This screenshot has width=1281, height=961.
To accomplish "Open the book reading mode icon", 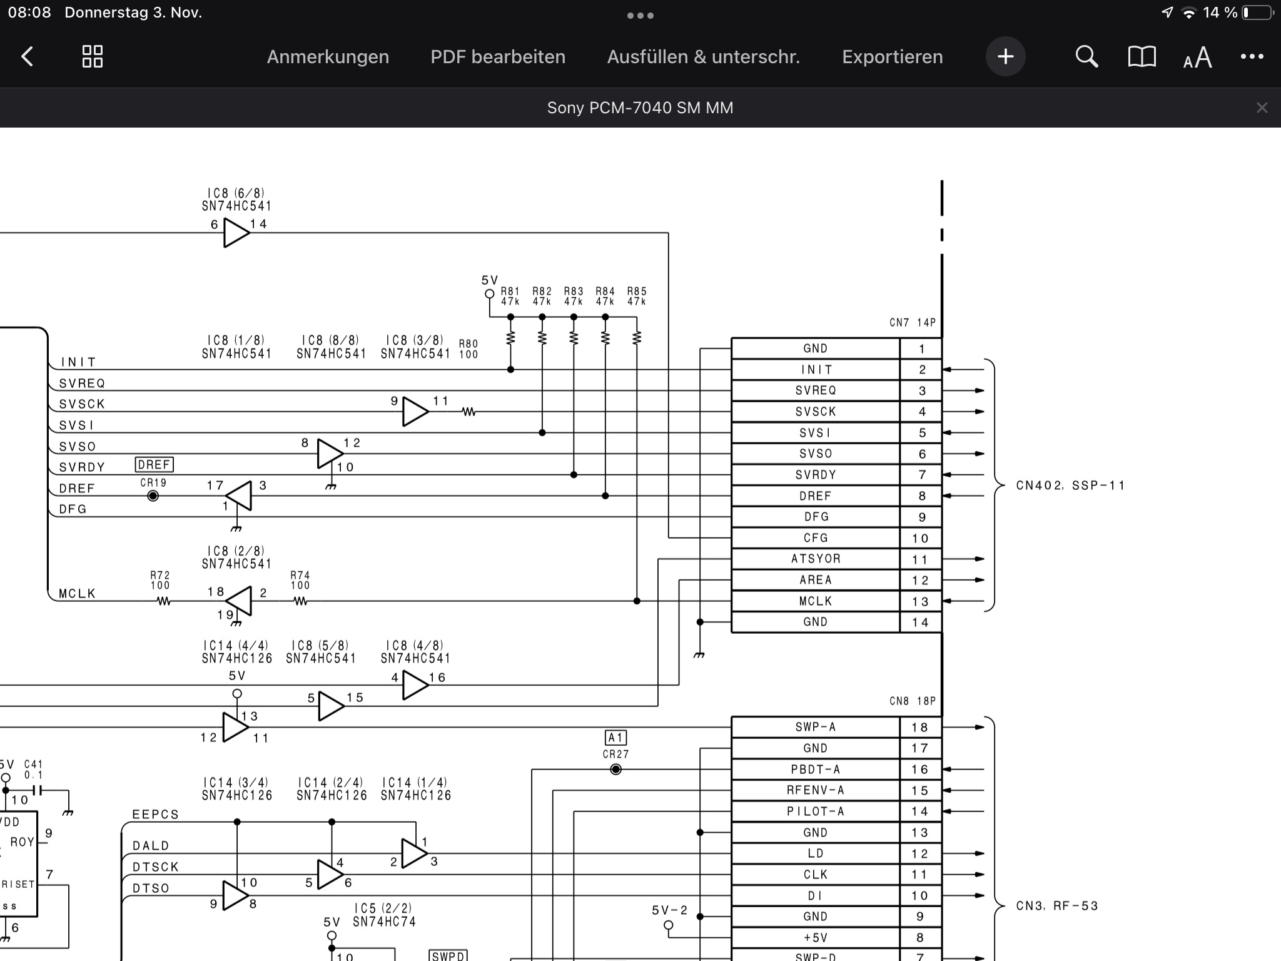I will 1142,57.
